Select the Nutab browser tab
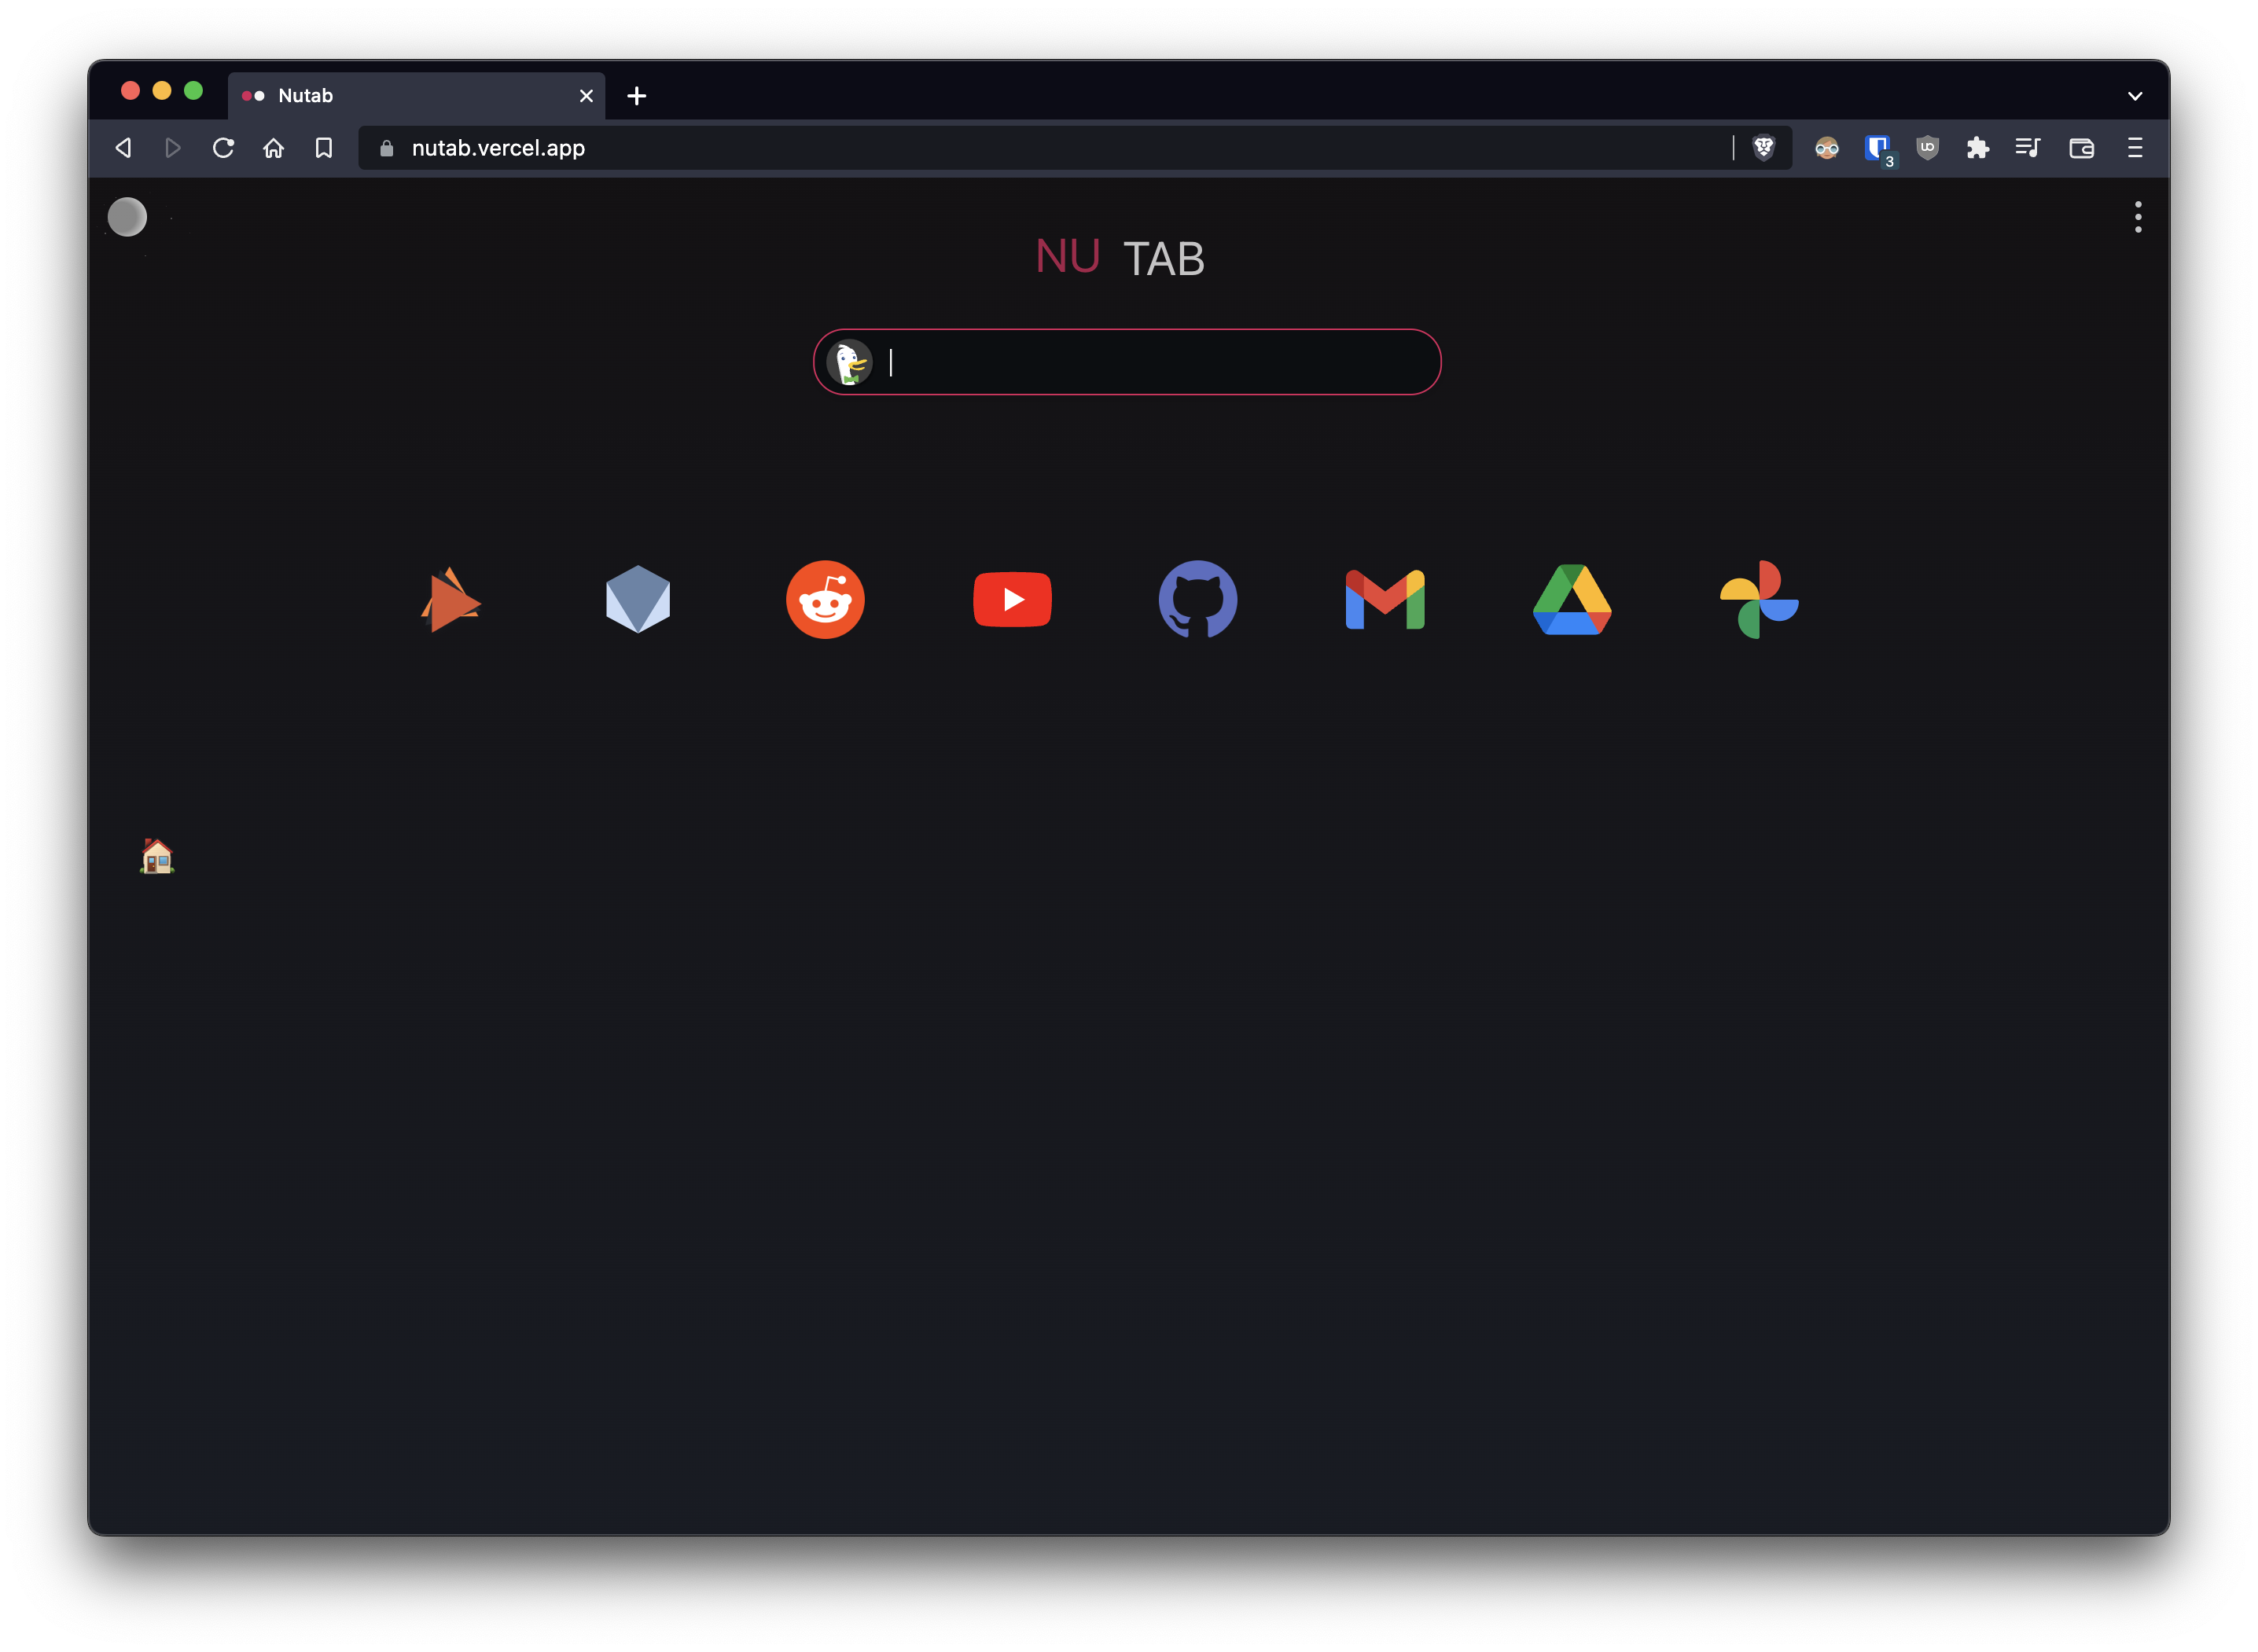Image resolution: width=2258 pixels, height=1652 pixels. (416, 96)
